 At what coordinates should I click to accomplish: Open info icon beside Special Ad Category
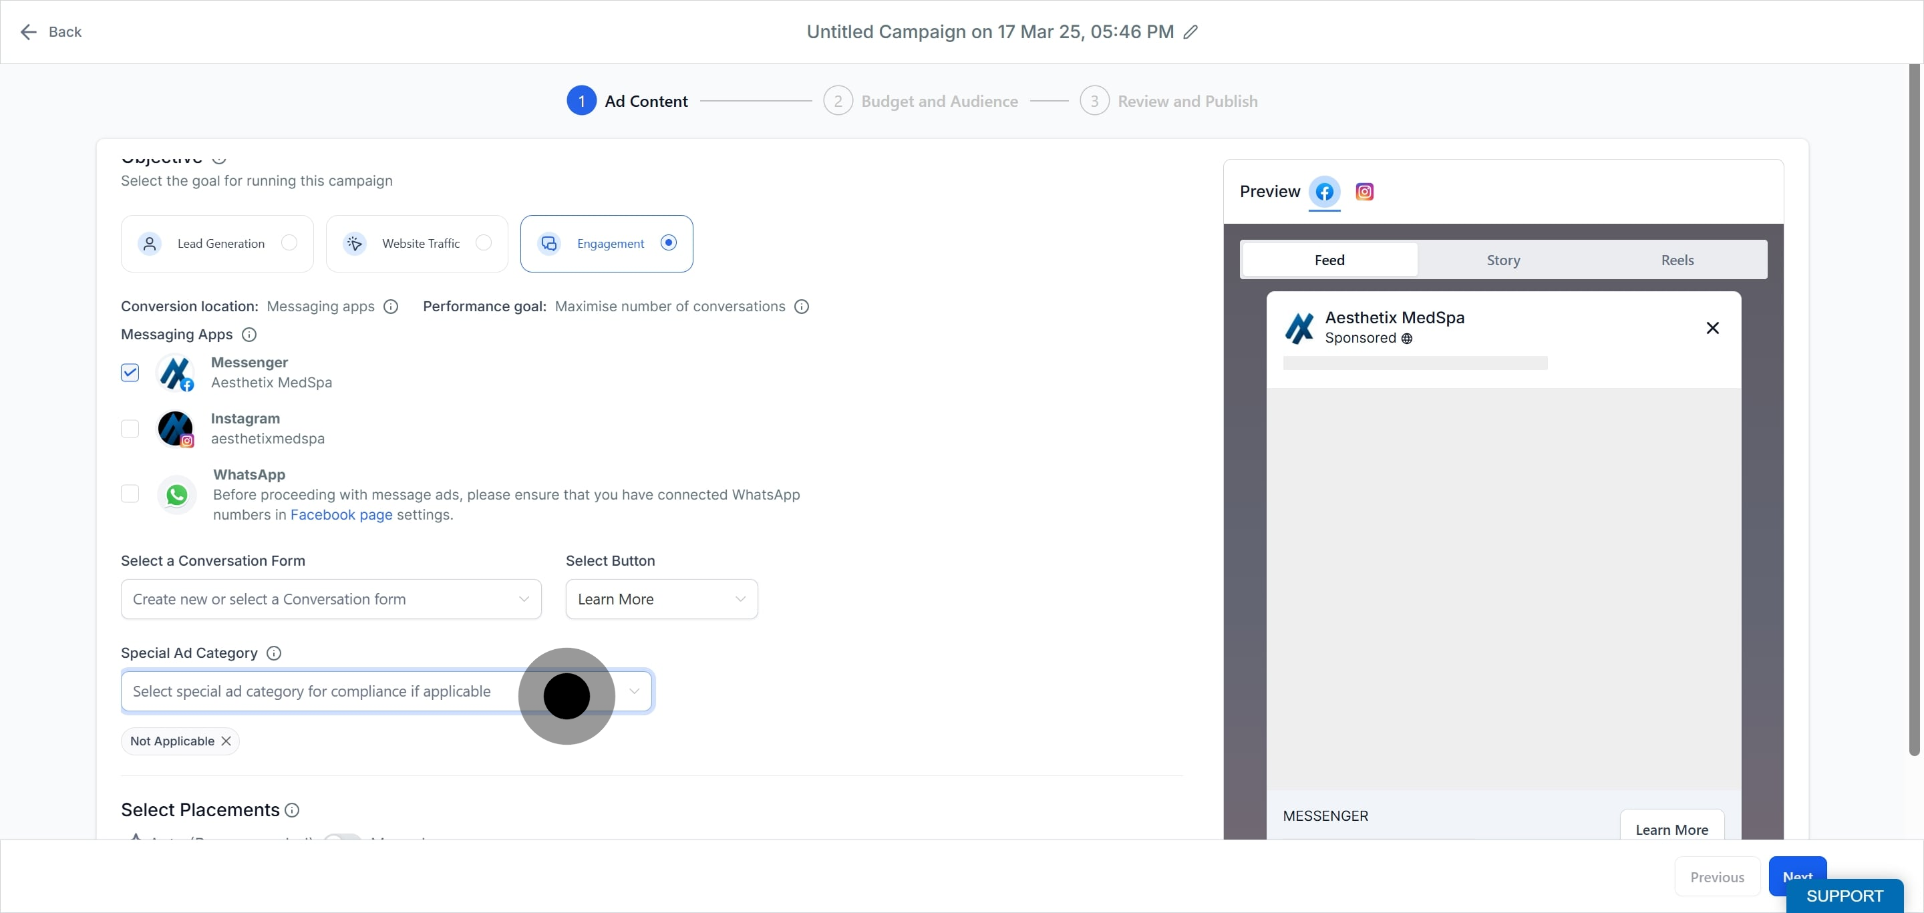(x=274, y=653)
